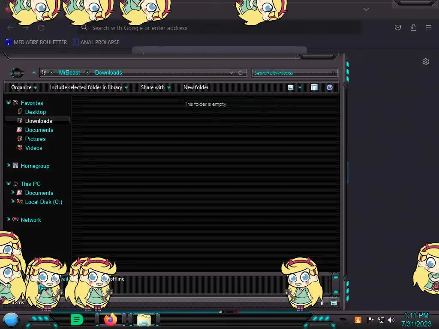The height and width of the screenshot is (329, 439).
Task: Open the Firefox hamburger menu
Action: pos(429,27)
